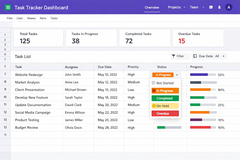Click the Due Date calendar icon

195,56
